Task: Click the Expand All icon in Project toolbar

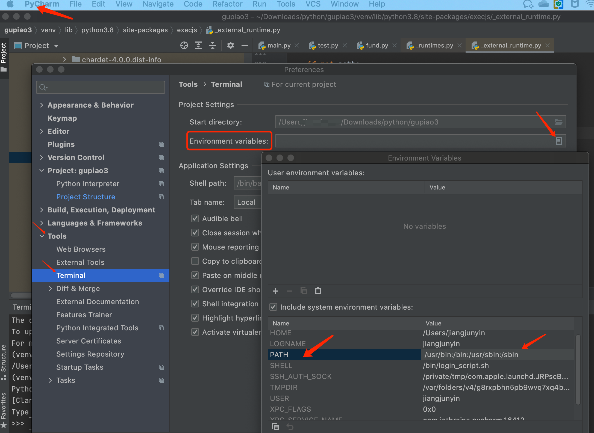Action: pos(198,46)
